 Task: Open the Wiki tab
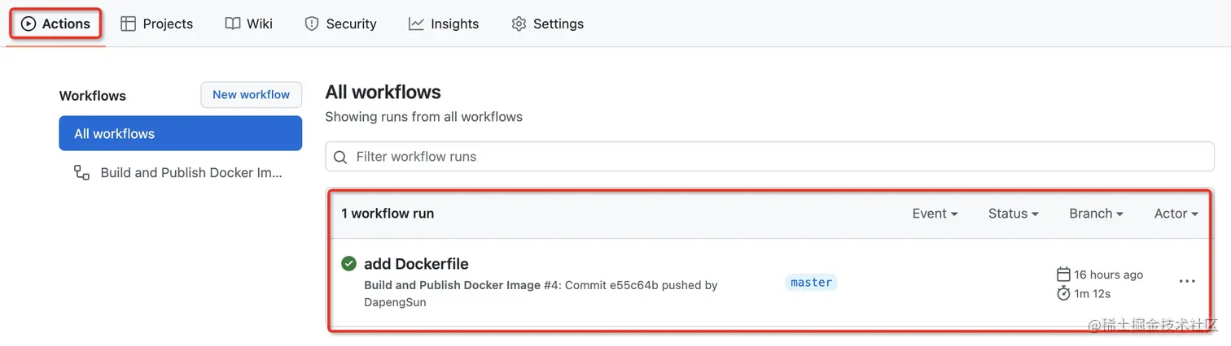(x=259, y=24)
